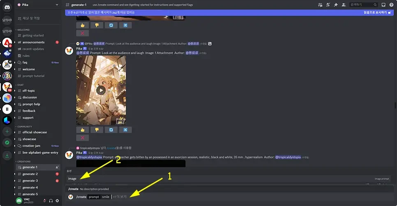
Task: Select the image option for /create
Action: pyautogui.click(x=229, y=179)
